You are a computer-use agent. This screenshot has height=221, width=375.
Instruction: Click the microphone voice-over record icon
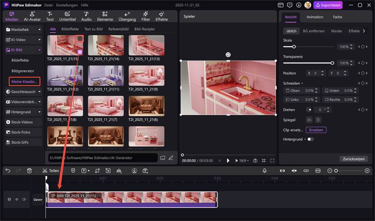pyautogui.click(x=265, y=171)
